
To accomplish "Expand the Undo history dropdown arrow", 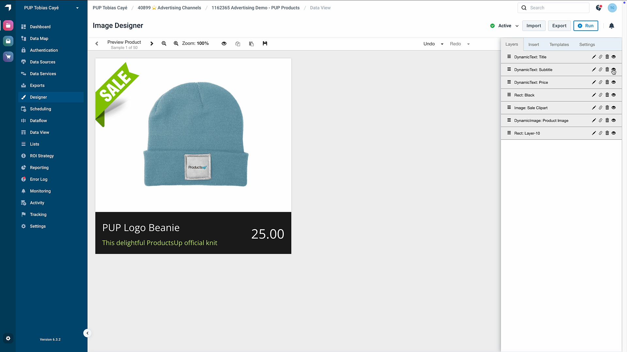I will coord(442,44).
